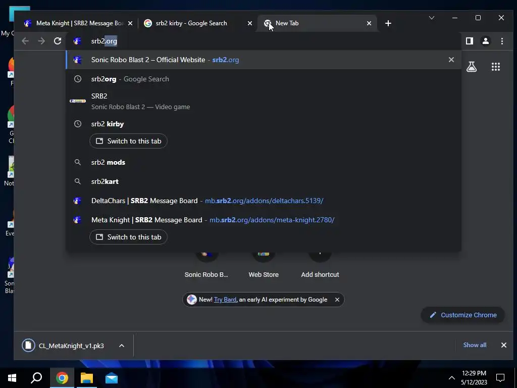The image size is (517, 388).
Task: Choose SRB2 Video game suggestion
Action: pyautogui.click(x=264, y=101)
